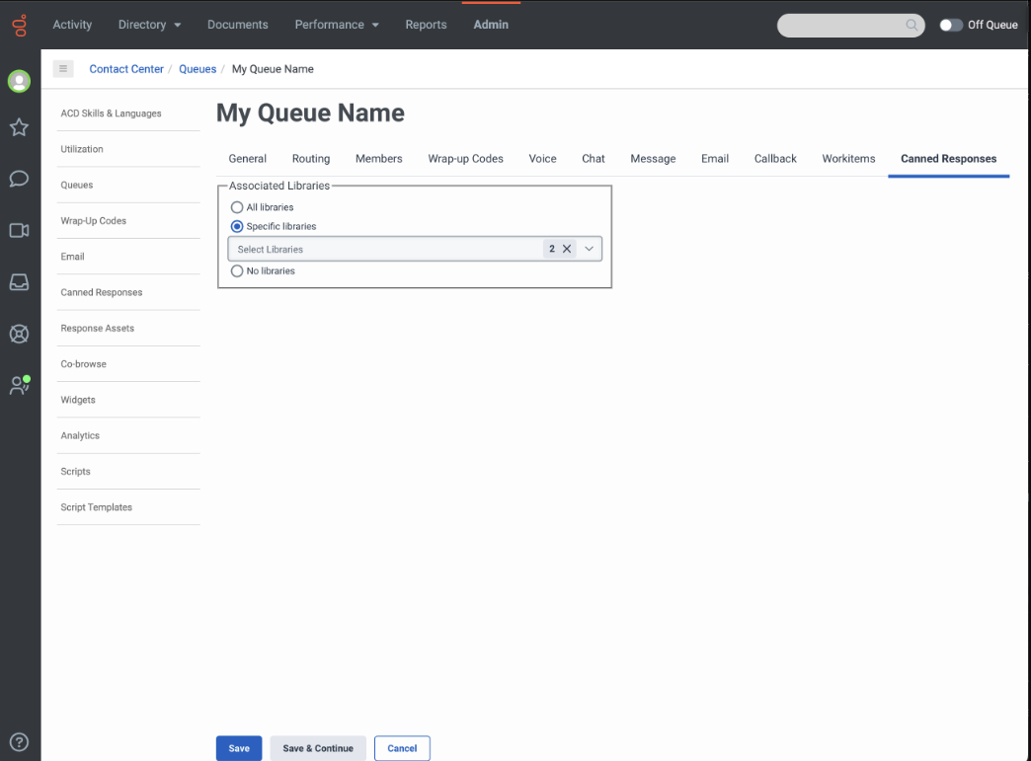This screenshot has width=1031, height=761.
Task: Click the interactions wheel icon in sidebar
Action: click(19, 334)
